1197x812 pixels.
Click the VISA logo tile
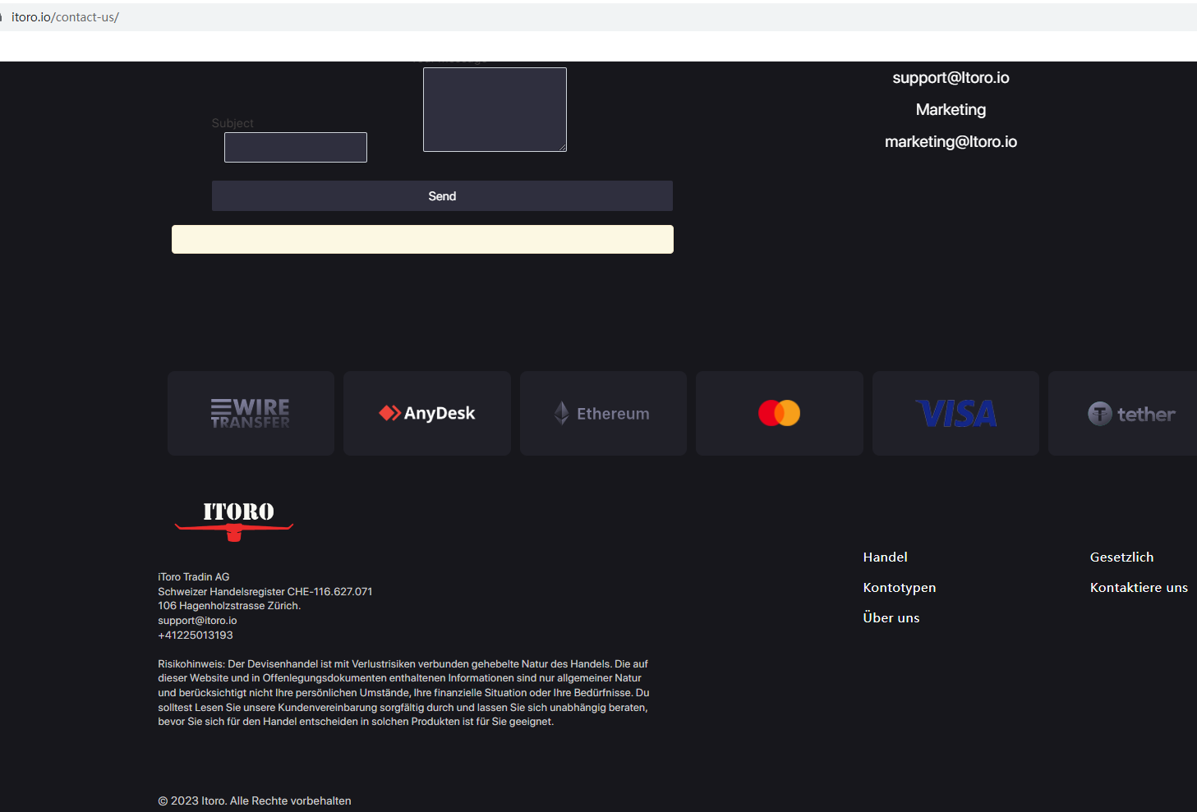(955, 413)
